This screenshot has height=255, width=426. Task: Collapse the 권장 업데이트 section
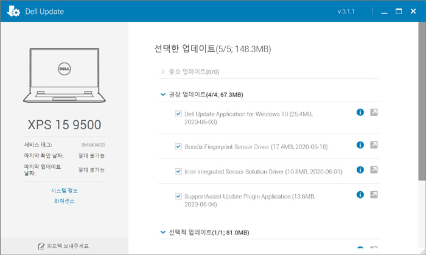point(163,95)
